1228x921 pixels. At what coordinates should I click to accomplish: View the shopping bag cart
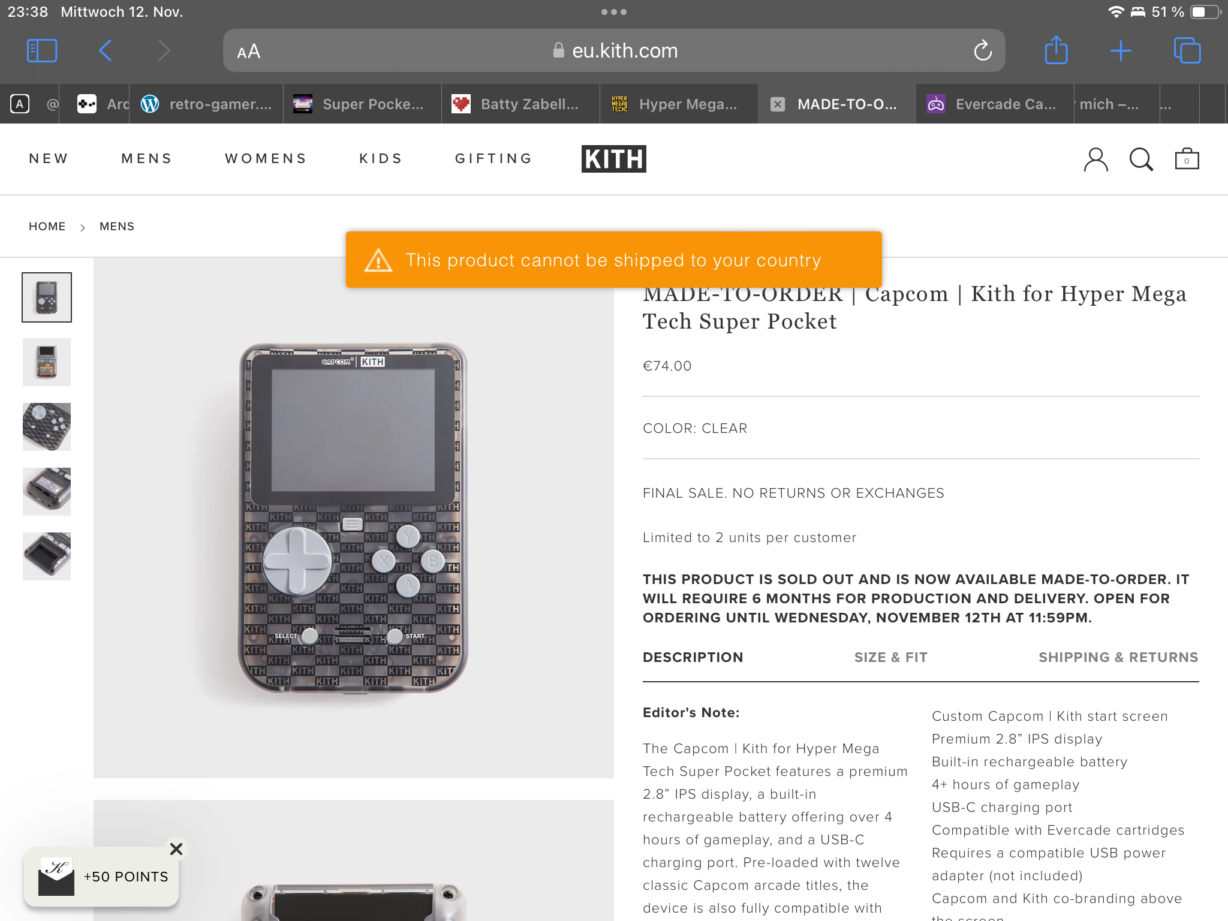point(1187,159)
